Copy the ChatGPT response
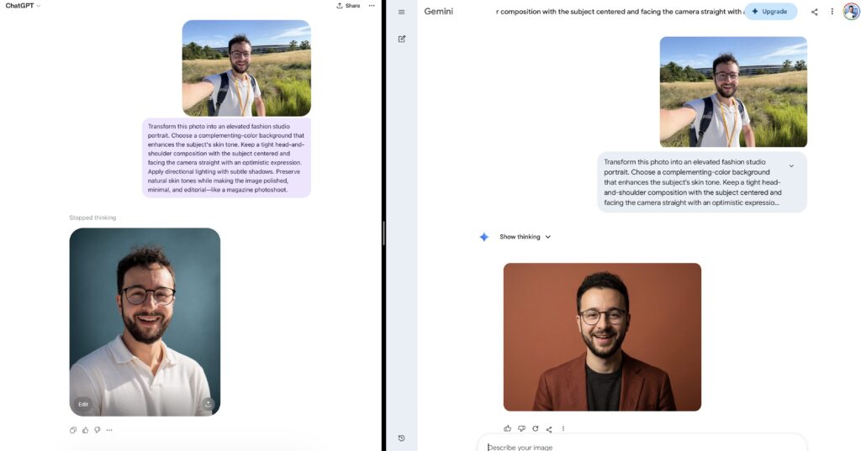The width and height of the screenshot is (861, 451). (73, 430)
